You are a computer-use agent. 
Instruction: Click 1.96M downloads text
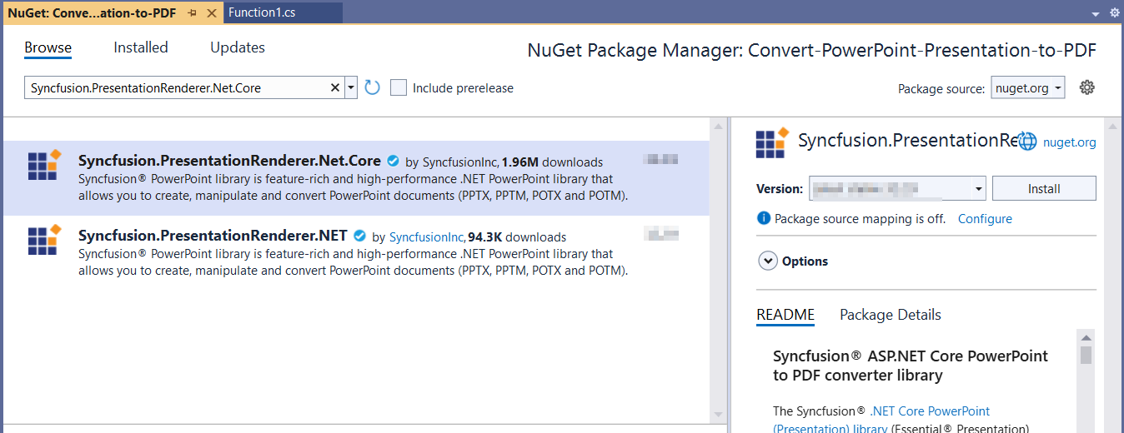tap(552, 162)
